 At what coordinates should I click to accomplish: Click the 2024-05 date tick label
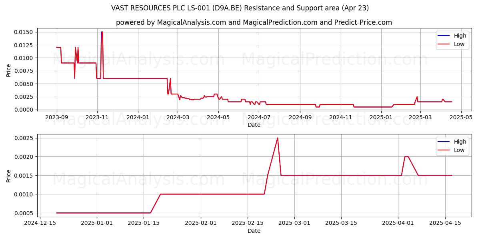click(218, 117)
